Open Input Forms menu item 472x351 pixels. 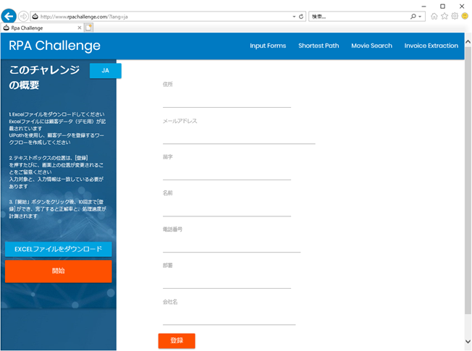tap(268, 46)
